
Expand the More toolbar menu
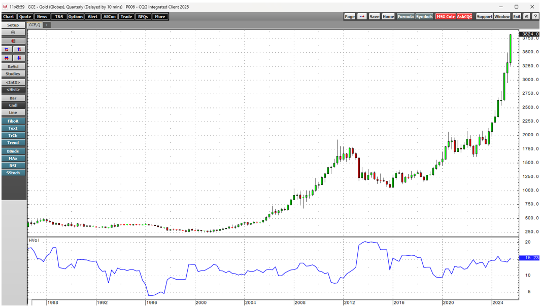[160, 17]
